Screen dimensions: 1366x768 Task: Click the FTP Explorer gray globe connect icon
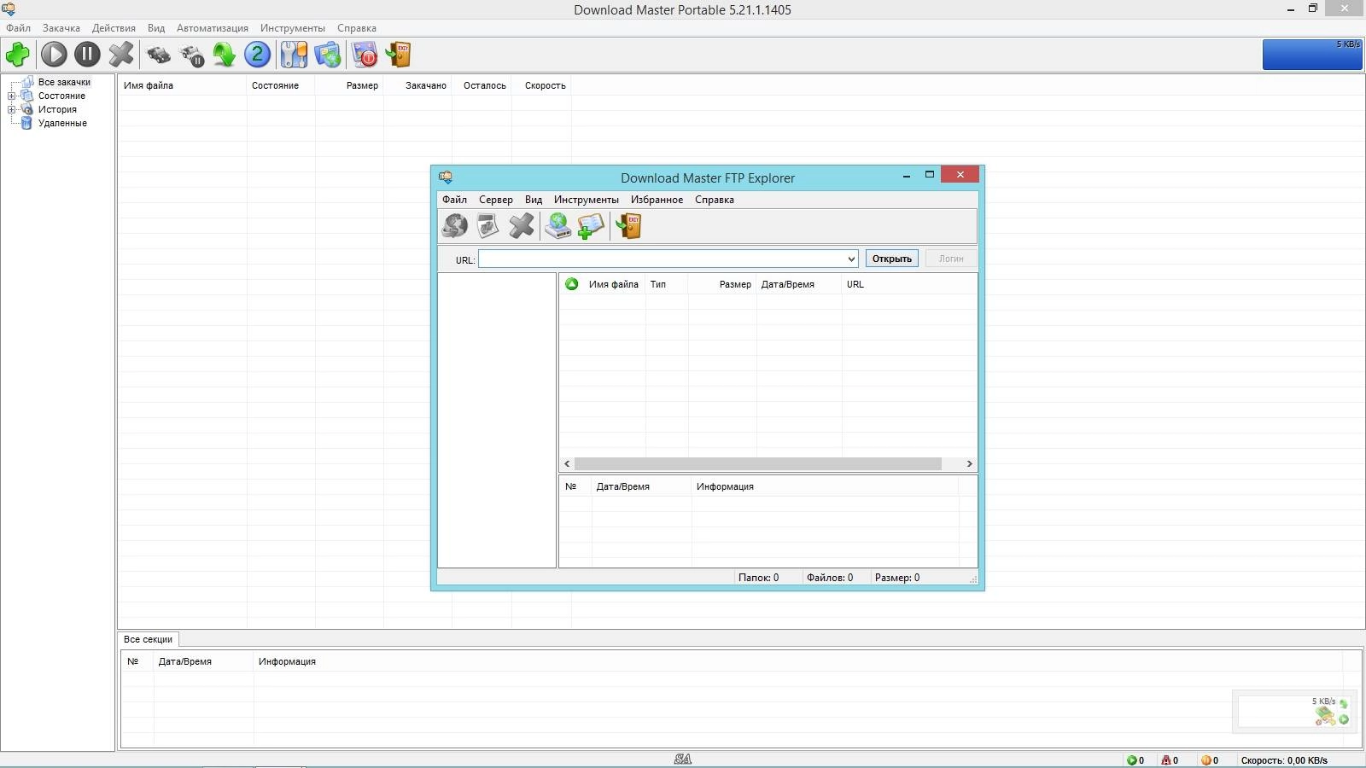pyautogui.click(x=454, y=225)
